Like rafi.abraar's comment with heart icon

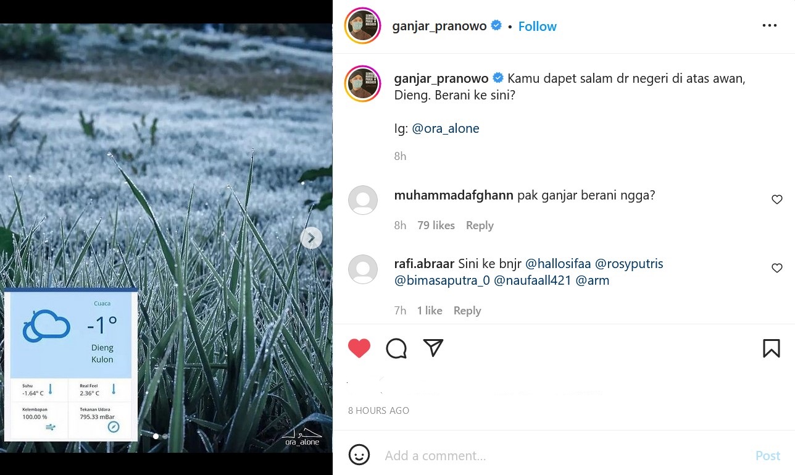777,268
